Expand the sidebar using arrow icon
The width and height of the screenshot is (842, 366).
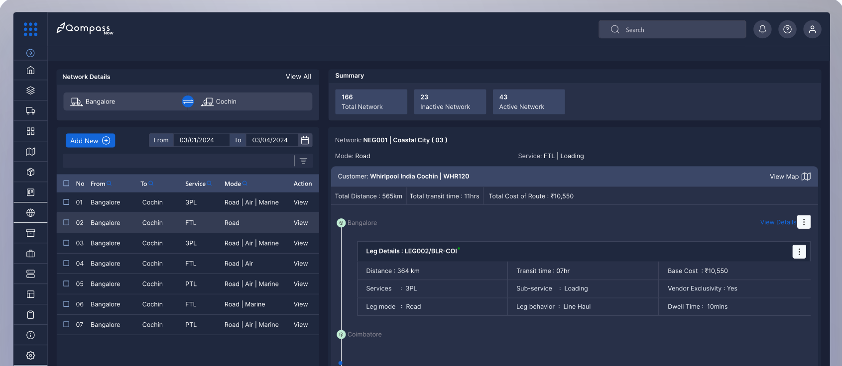click(30, 53)
